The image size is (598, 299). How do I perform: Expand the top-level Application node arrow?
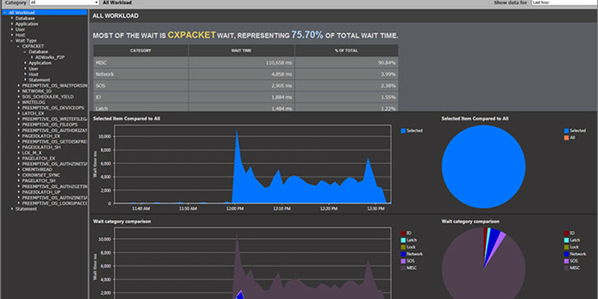(12, 24)
